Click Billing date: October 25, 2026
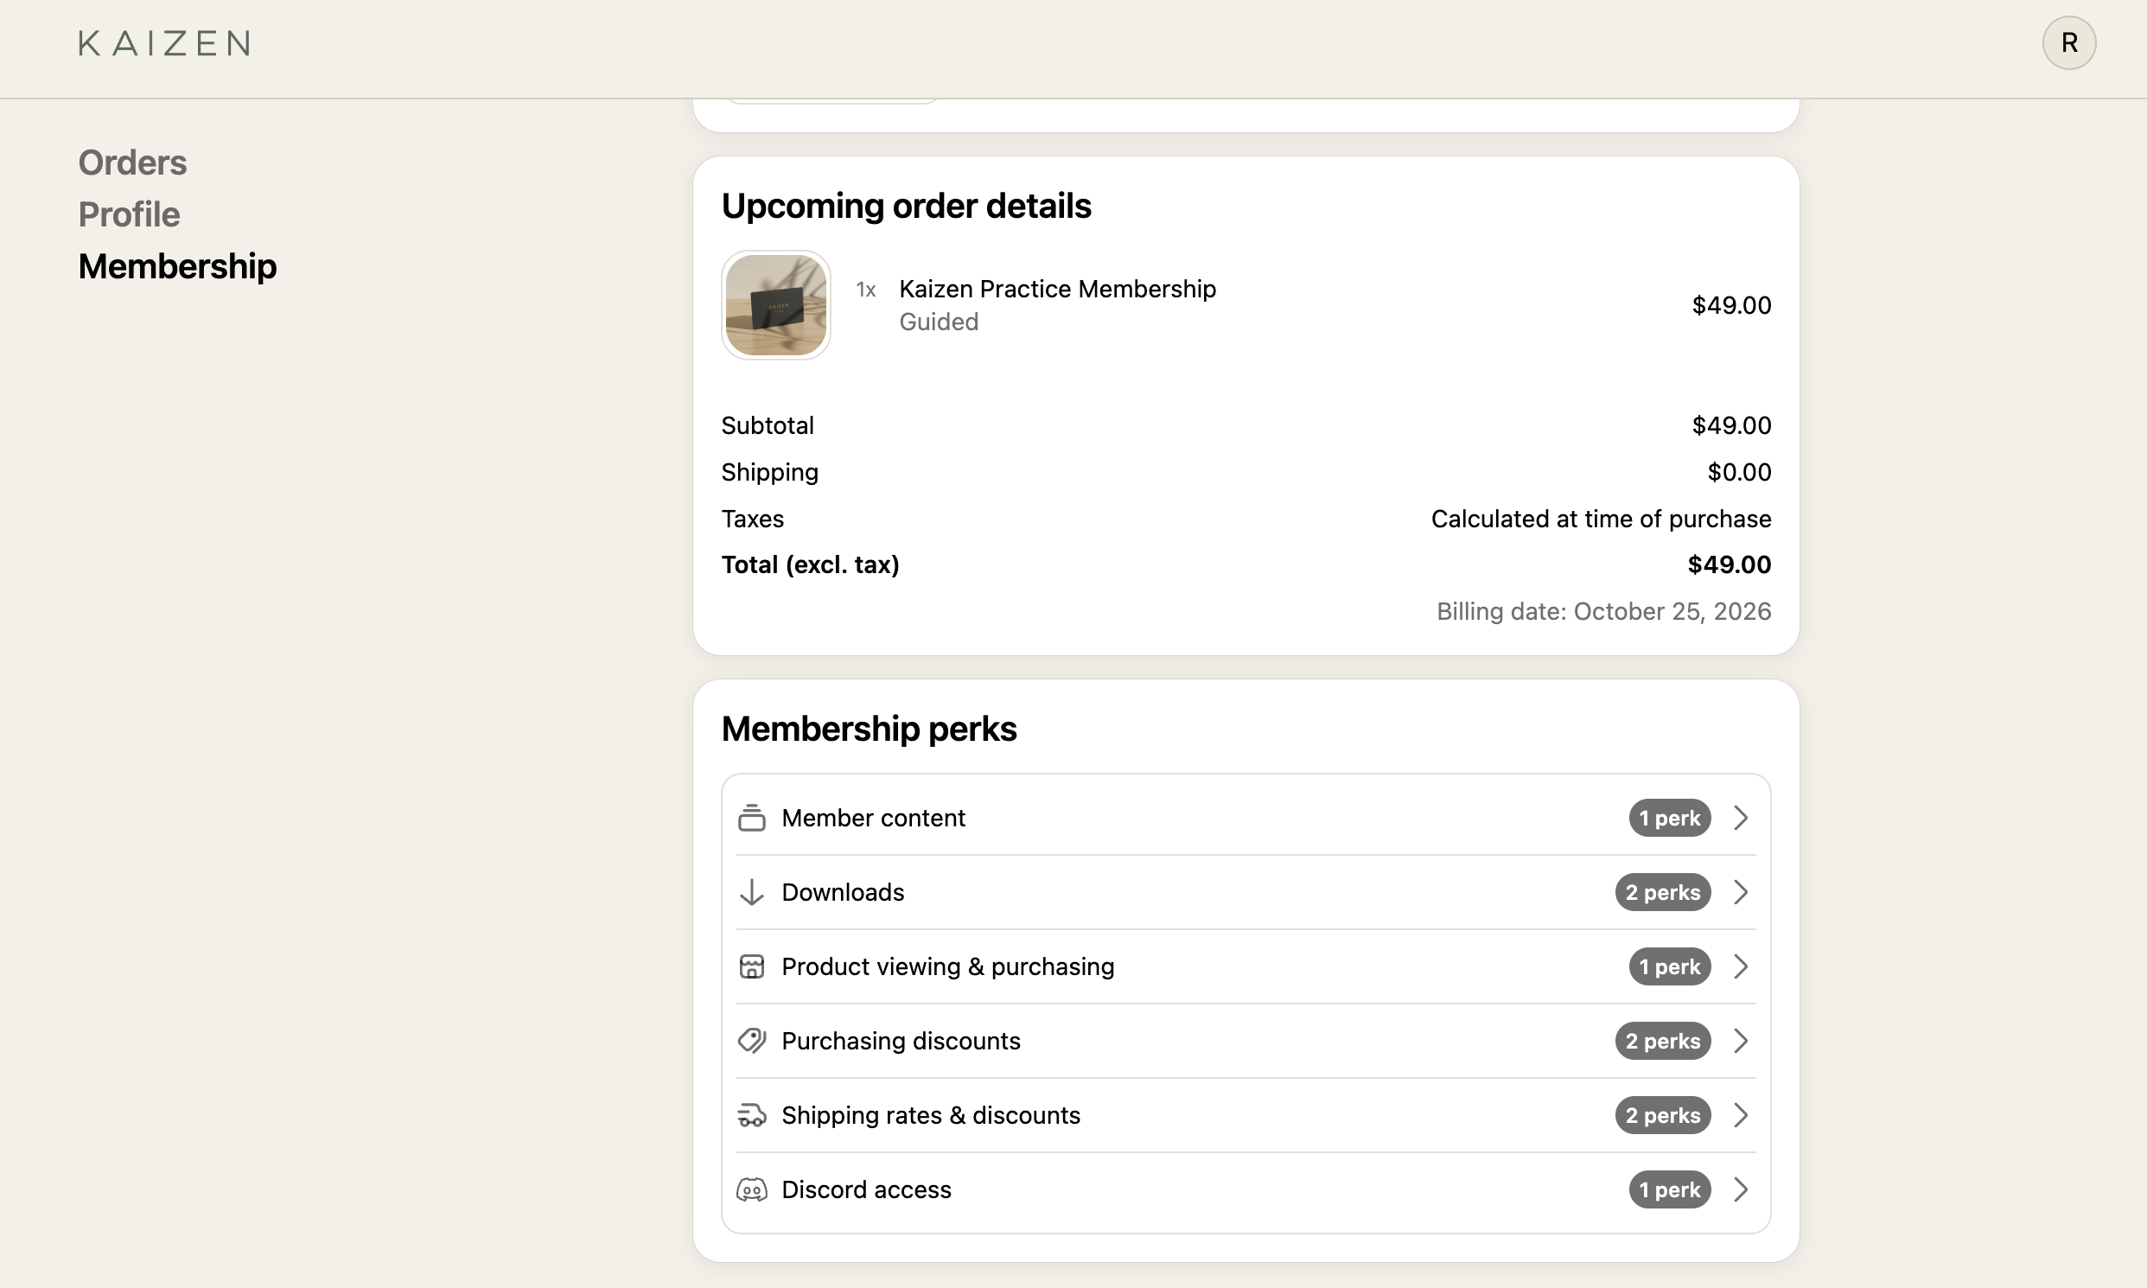Viewport: 2147px width, 1288px height. [1603, 611]
